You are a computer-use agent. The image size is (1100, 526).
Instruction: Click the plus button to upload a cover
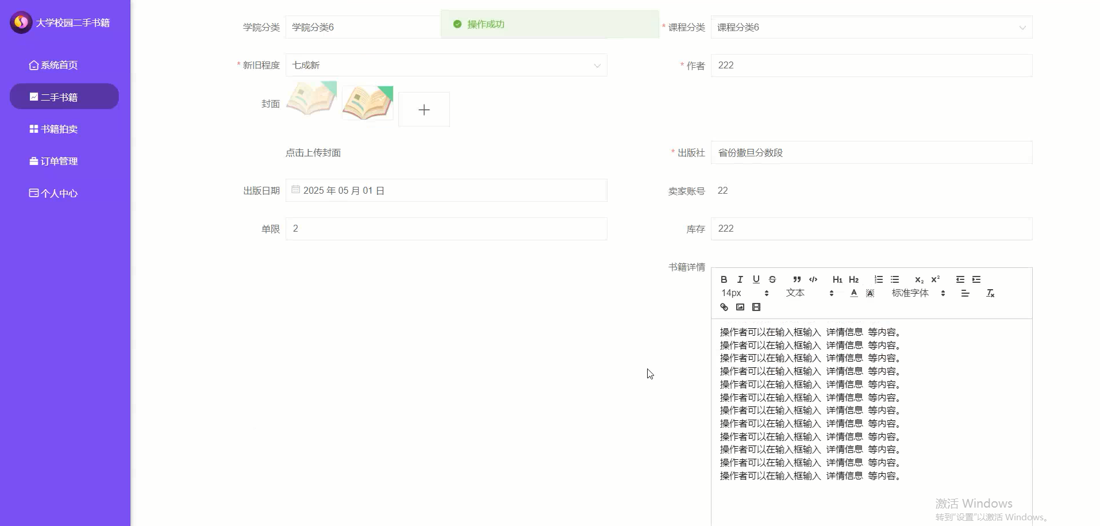pos(424,109)
